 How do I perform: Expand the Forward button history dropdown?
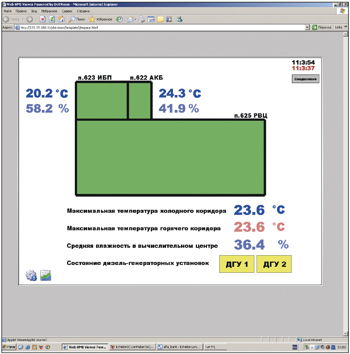click(x=36, y=19)
